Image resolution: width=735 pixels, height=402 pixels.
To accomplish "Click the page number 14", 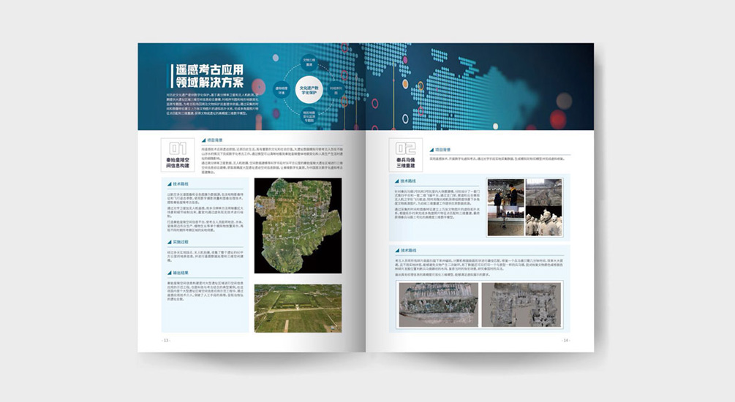I will 565,341.
